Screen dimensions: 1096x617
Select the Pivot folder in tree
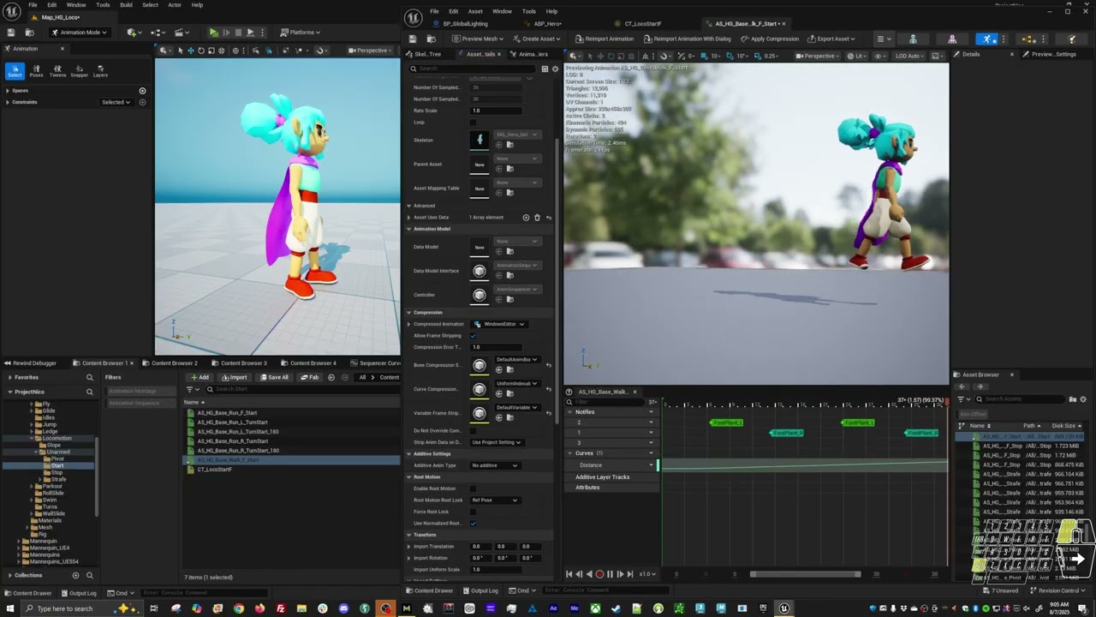pos(58,458)
